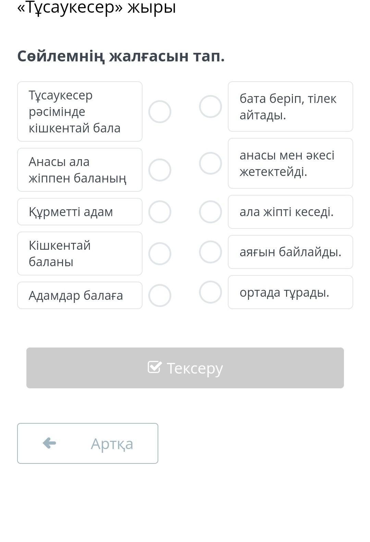Select circle beside 'ала жіпті кеседі'

pos(210,212)
